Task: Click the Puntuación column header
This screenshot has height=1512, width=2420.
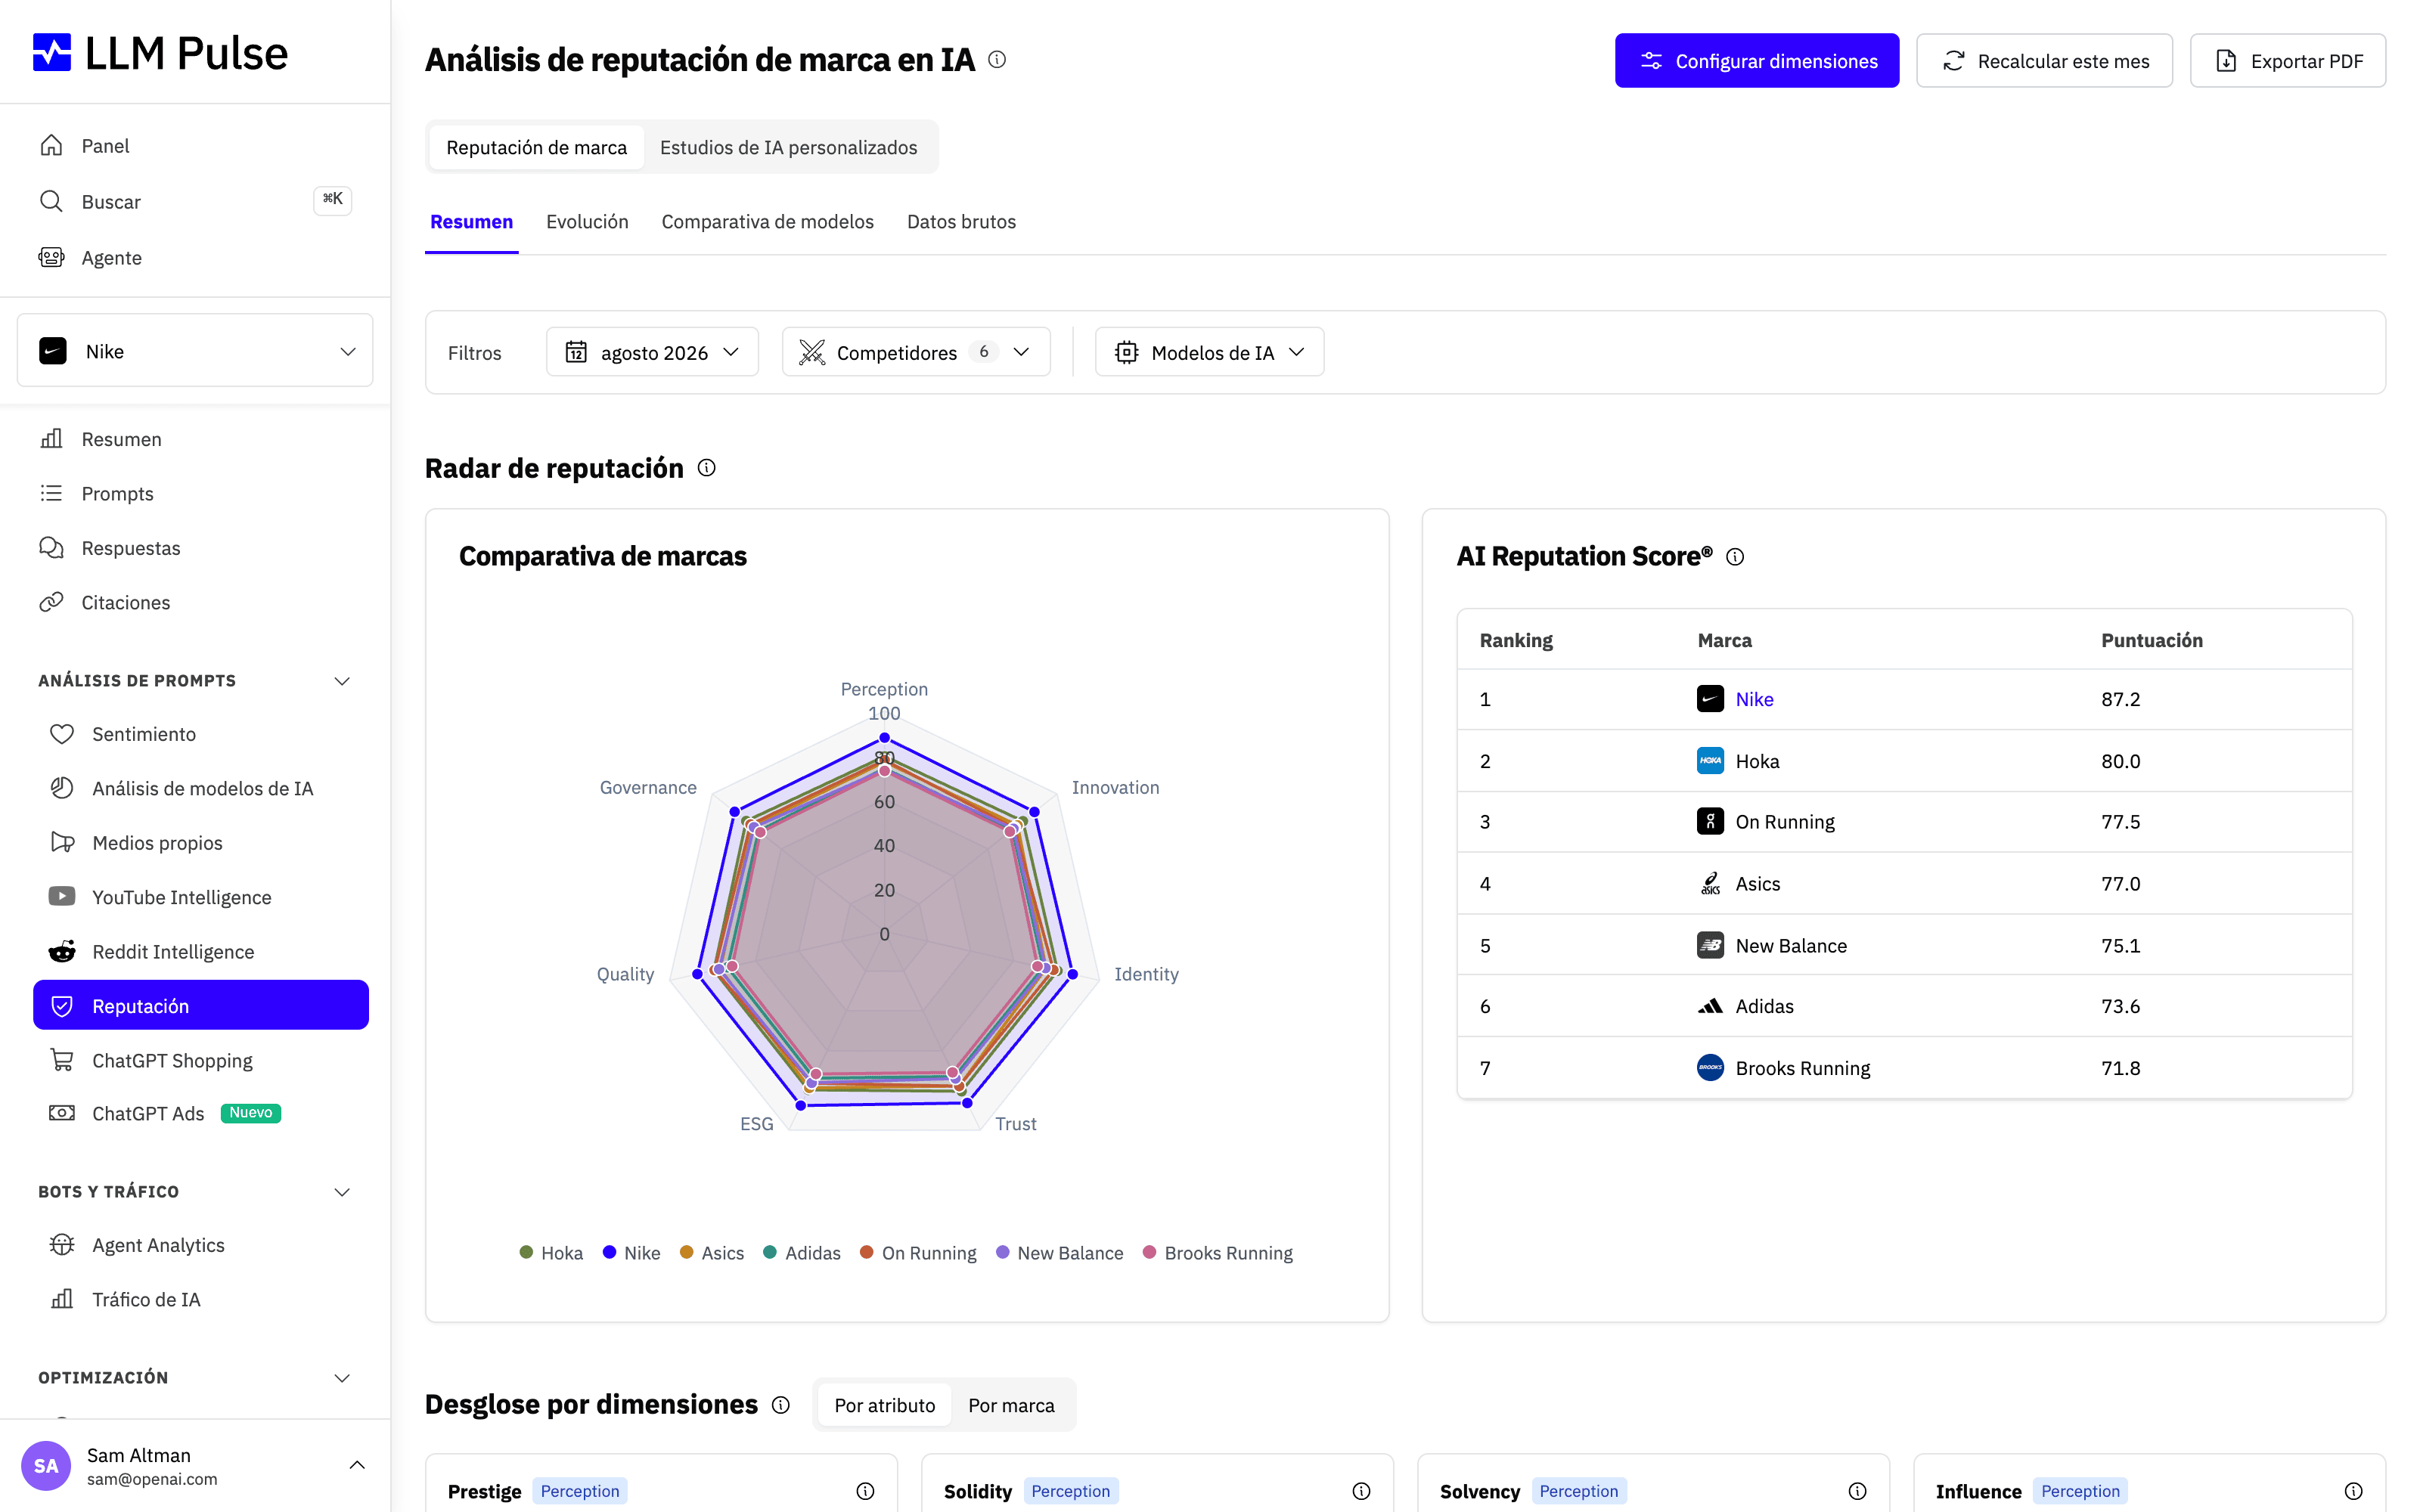Action: coord(2151,640)
